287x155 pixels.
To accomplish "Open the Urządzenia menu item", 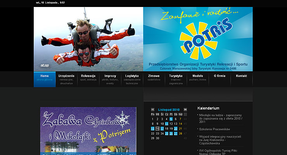I will tap(66, 79).
